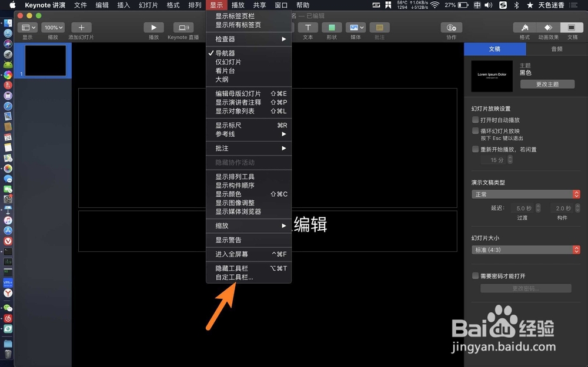Open the Document (文稿) inspector toolbar button
The image size is (588, 367).
(x=572, y=28)
